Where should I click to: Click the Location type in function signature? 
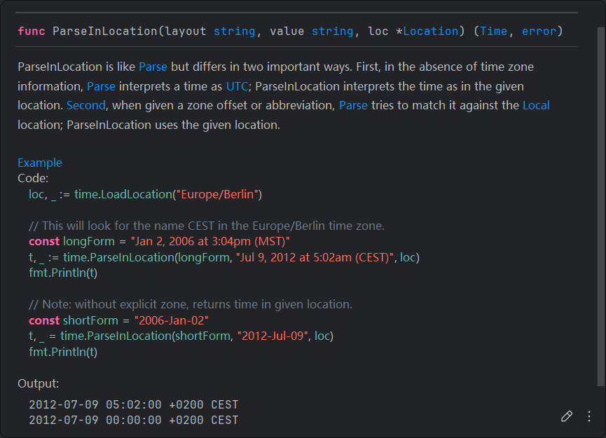click(431, 31)
